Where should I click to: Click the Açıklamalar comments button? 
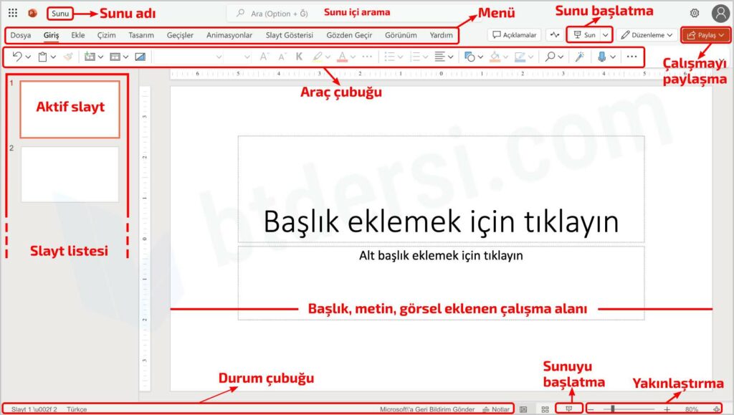(x=515, y=34)
